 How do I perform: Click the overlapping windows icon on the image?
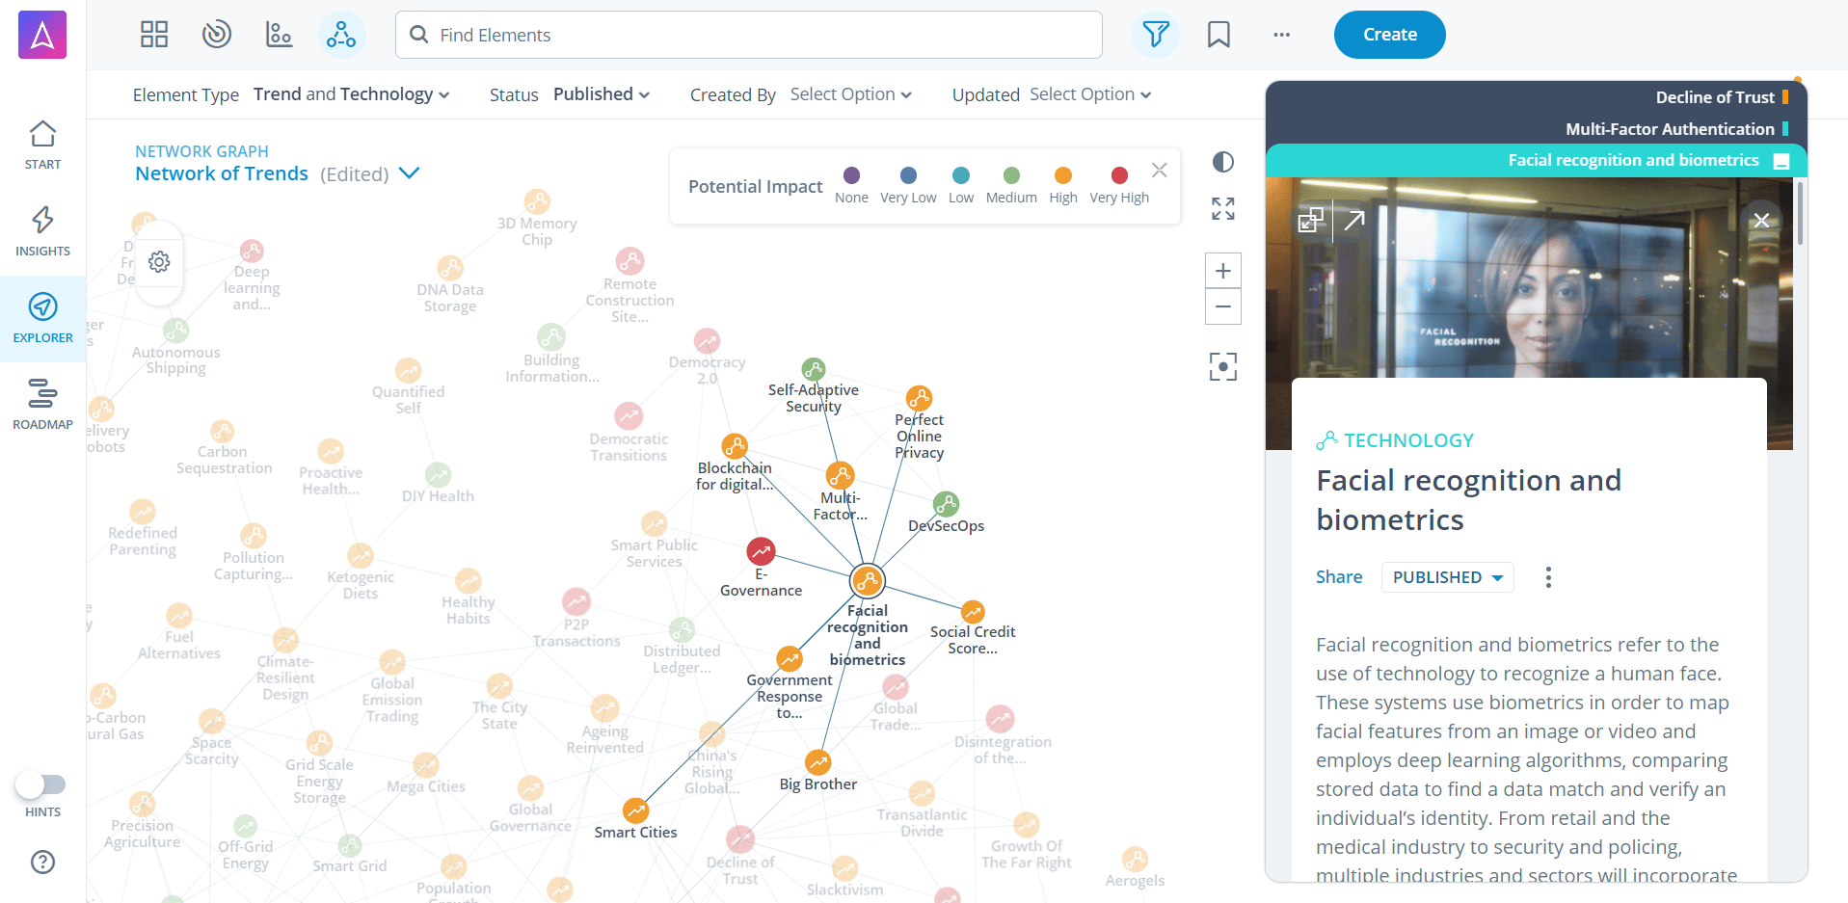(1310, 221)
